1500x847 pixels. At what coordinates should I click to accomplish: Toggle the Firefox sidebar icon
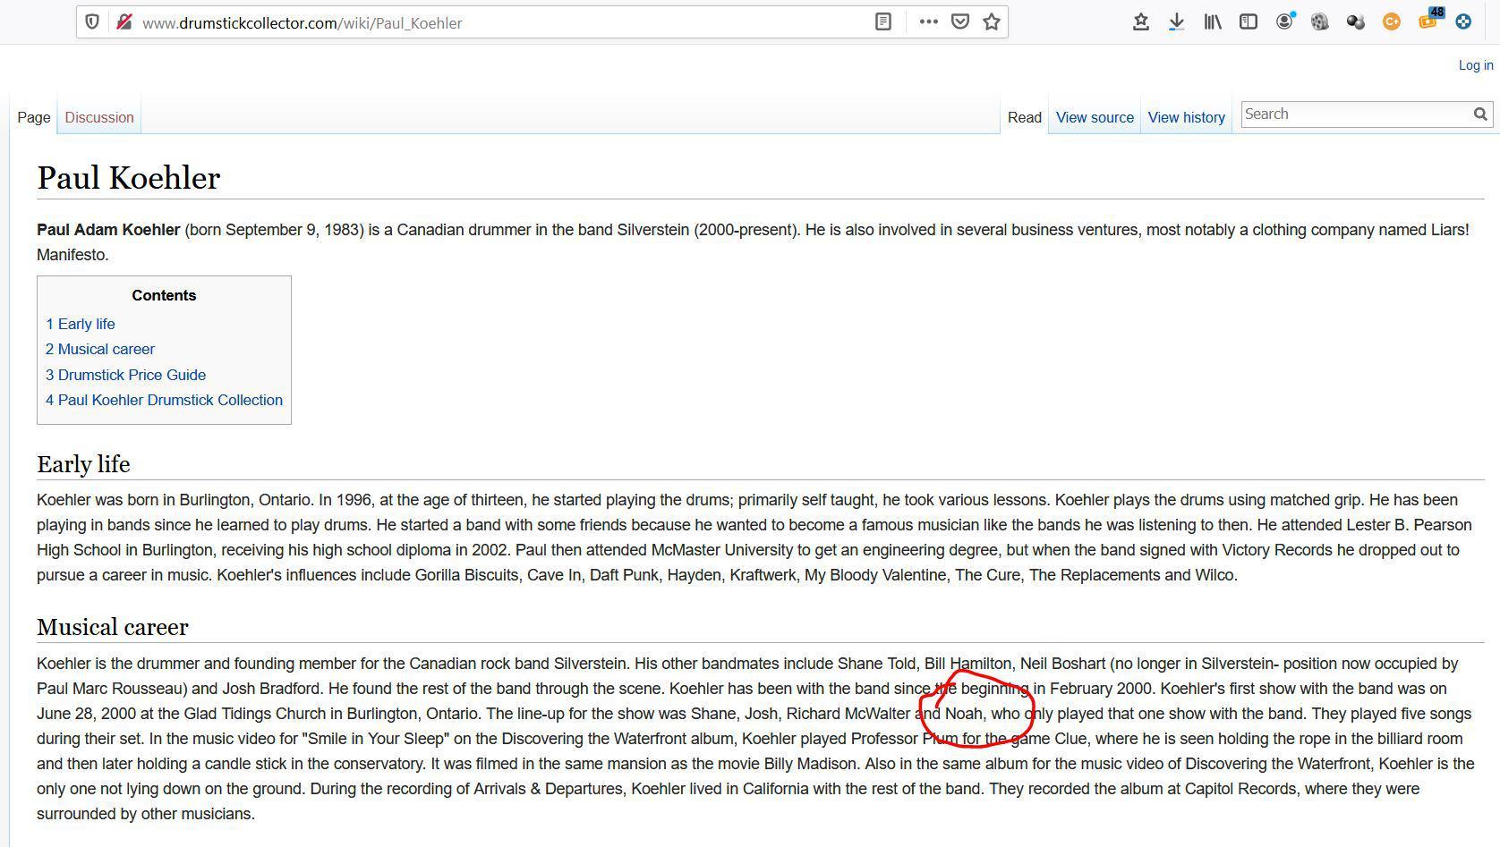1249,22
